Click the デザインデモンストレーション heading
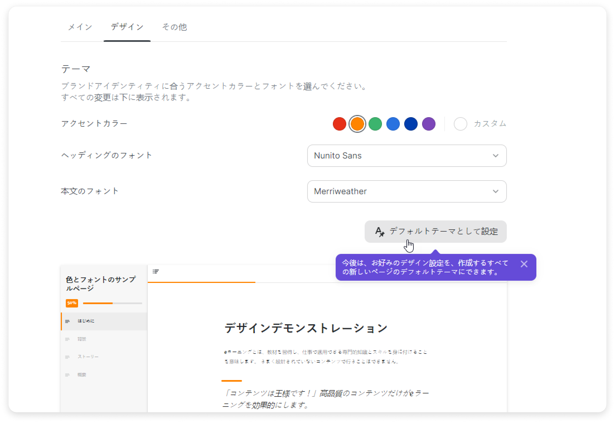 point(306,328)
